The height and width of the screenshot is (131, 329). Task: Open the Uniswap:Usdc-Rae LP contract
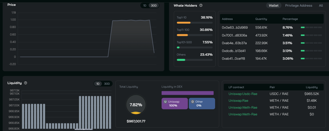(243, 94)
